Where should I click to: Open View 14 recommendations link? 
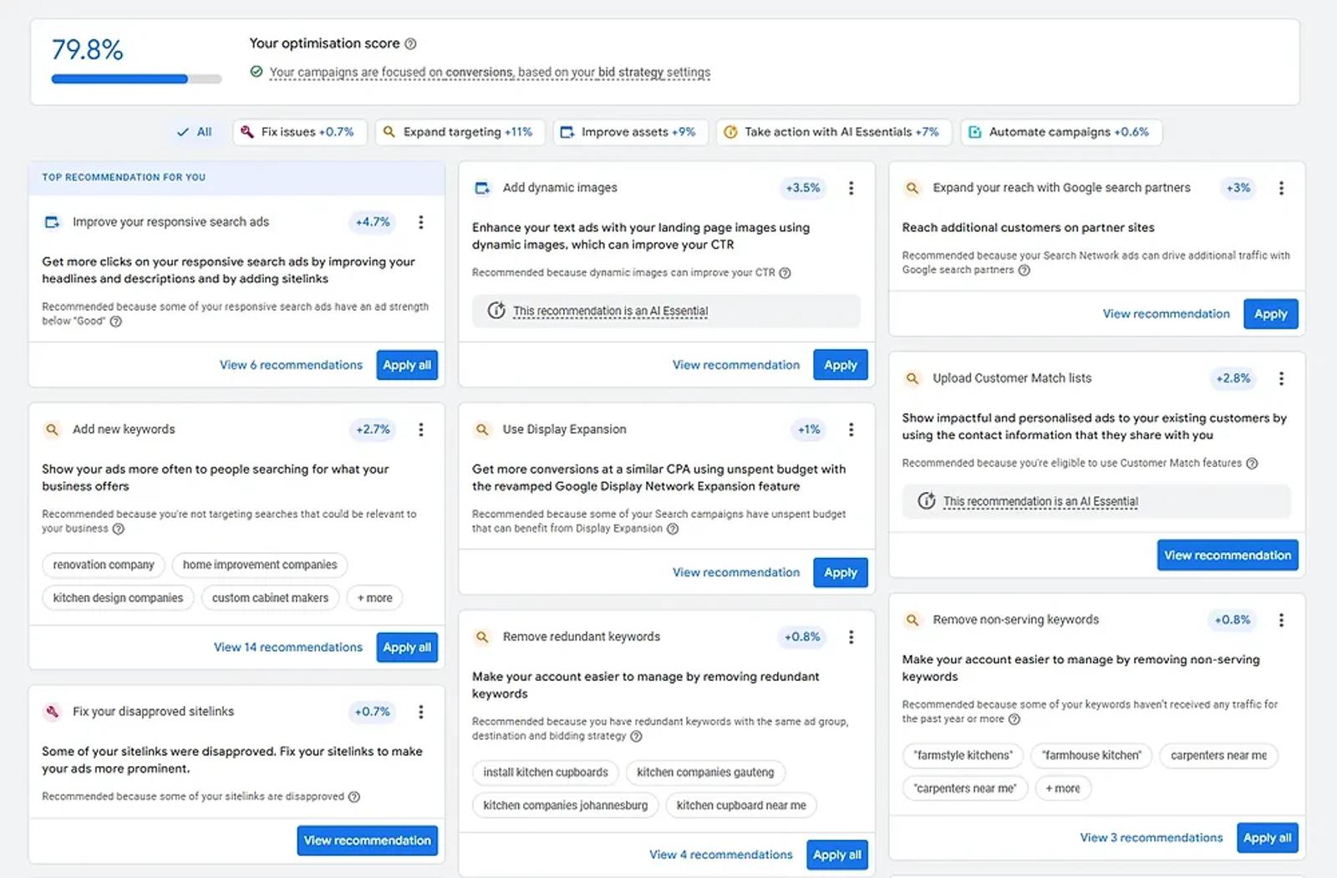[x=288, y=647]
